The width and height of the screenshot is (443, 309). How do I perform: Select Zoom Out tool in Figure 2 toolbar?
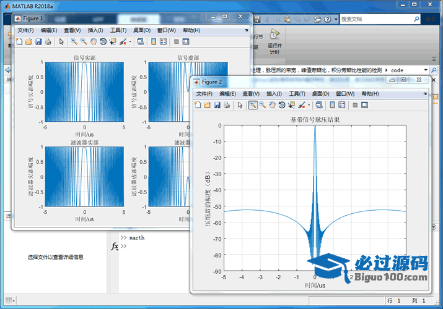[x=263, y=105]
